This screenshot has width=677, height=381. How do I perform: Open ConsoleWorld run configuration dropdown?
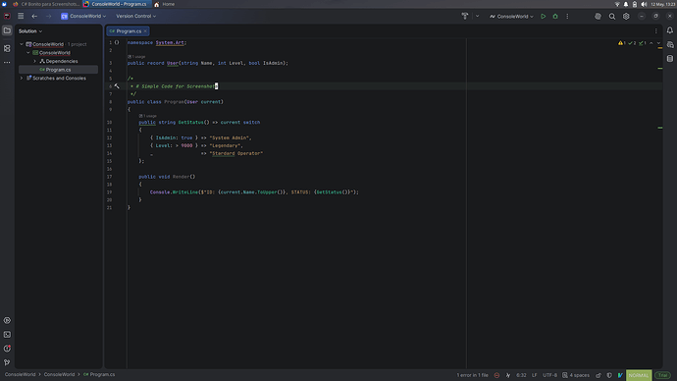tap(511, 17)
